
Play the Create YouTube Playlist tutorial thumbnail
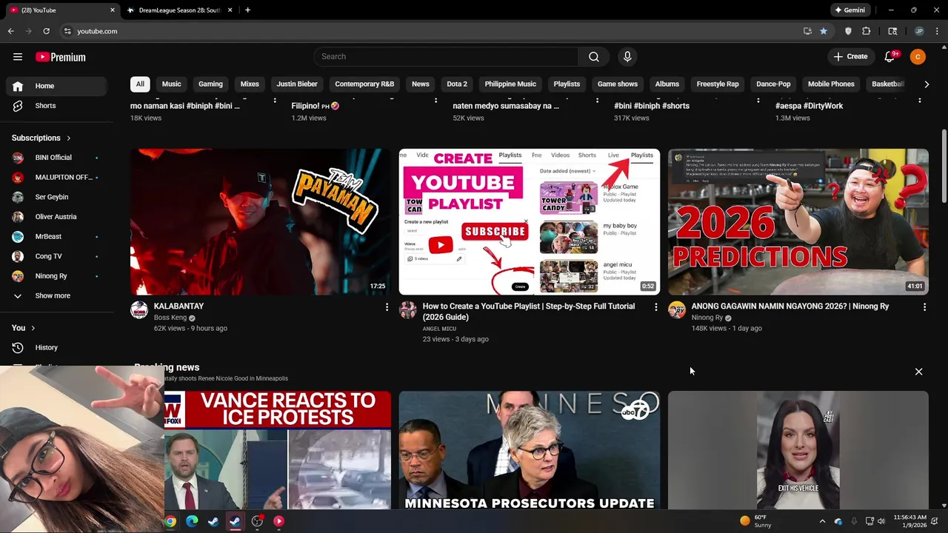529,222
